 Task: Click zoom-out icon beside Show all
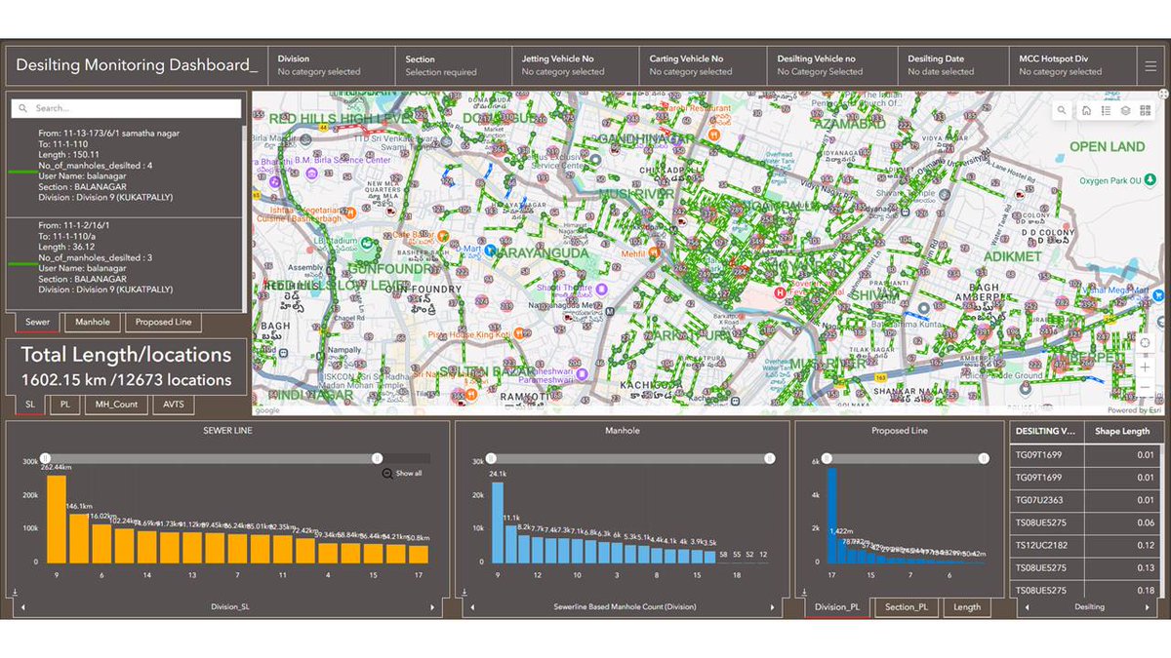pos(387,473)
